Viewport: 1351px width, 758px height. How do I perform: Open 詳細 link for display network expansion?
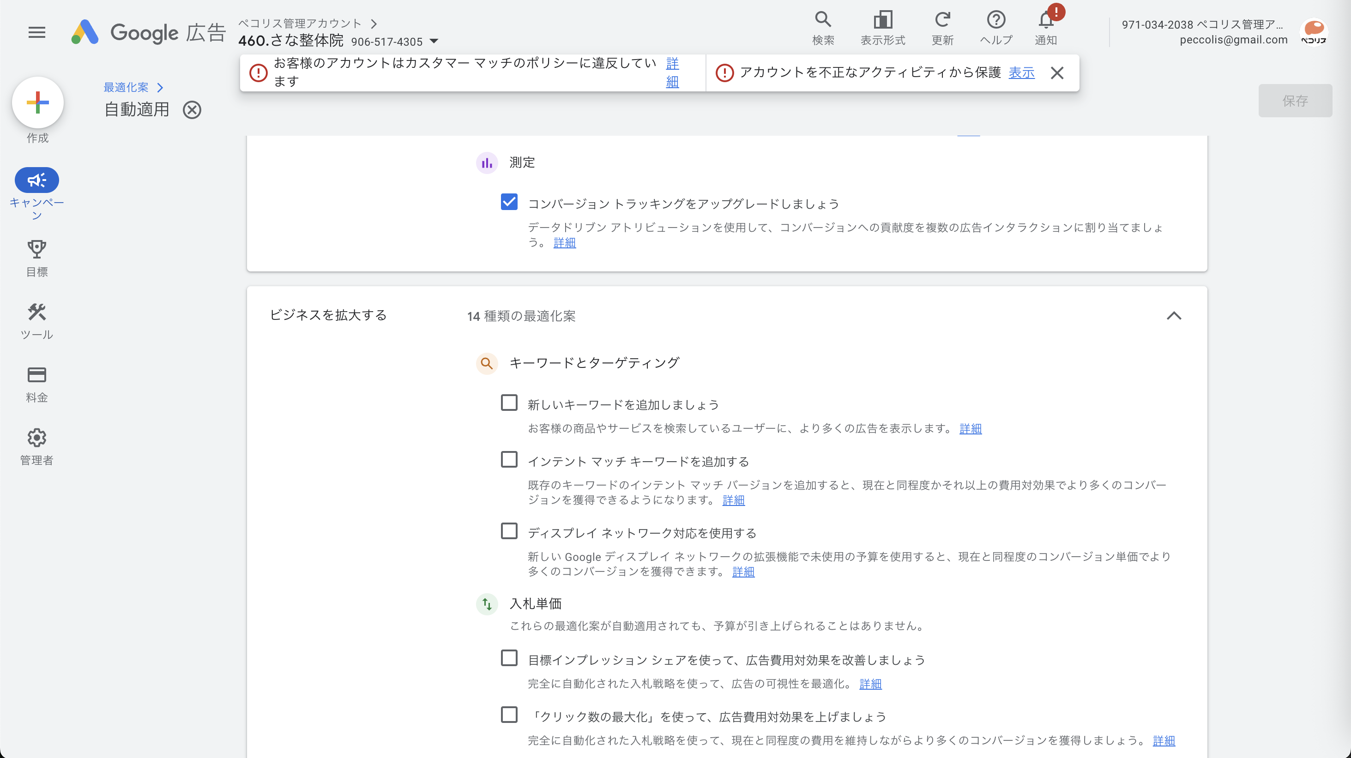coord(743,572)
